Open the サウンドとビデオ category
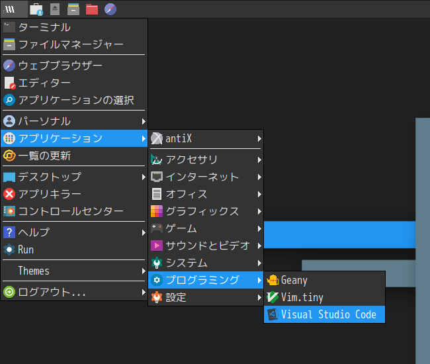 click(x=206, y=246)
